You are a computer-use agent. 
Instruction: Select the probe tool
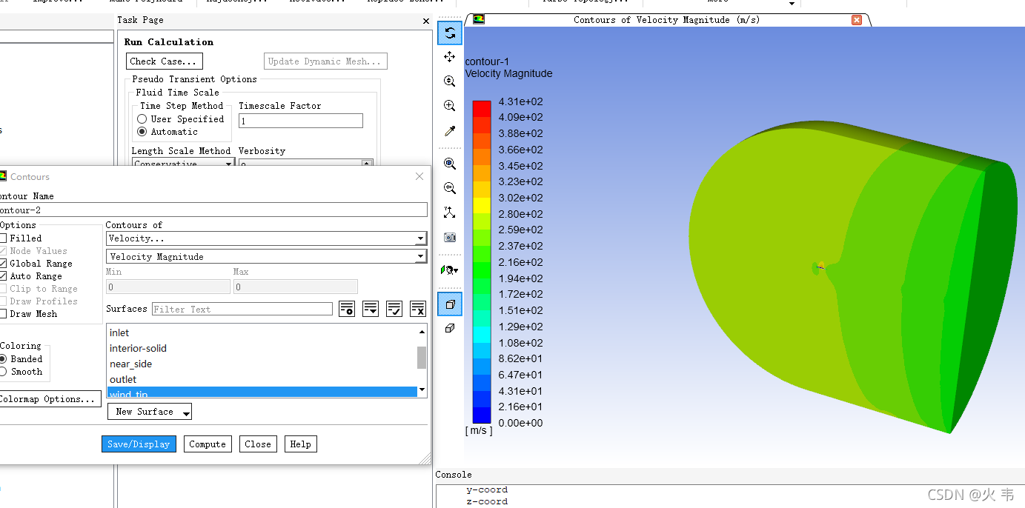click(449, 131)
